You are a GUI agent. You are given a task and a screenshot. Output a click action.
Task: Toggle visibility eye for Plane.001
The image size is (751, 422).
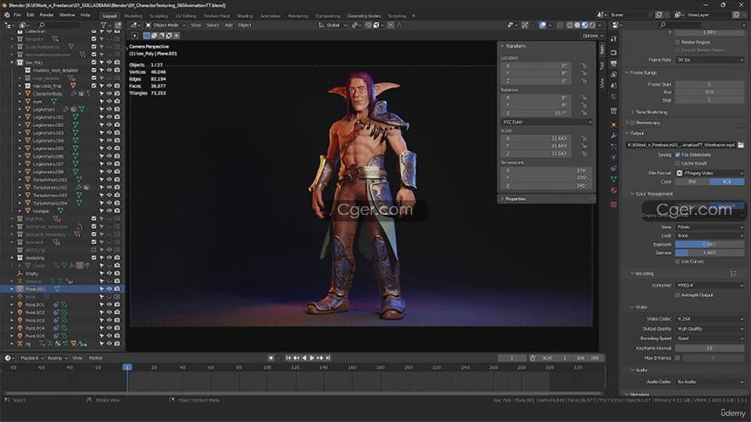click(x=109, y=289)
